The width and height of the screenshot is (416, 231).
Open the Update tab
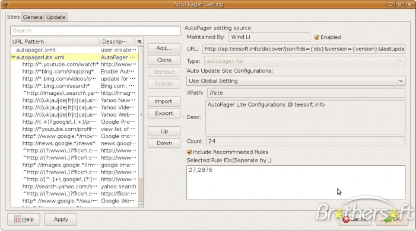56,17
